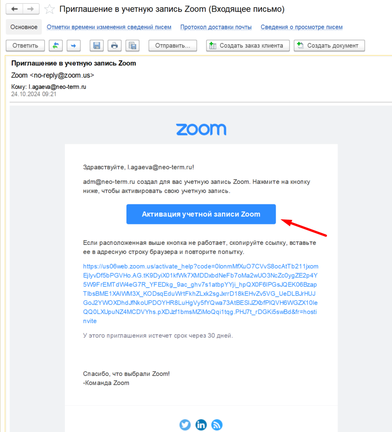Screen dimensions: 392x432
Task: Click Создать заказ клиента button
Action: click(x=248, y=46)
